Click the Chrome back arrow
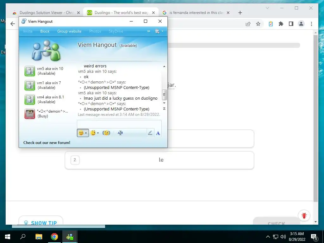 click(x=13, y=24)
